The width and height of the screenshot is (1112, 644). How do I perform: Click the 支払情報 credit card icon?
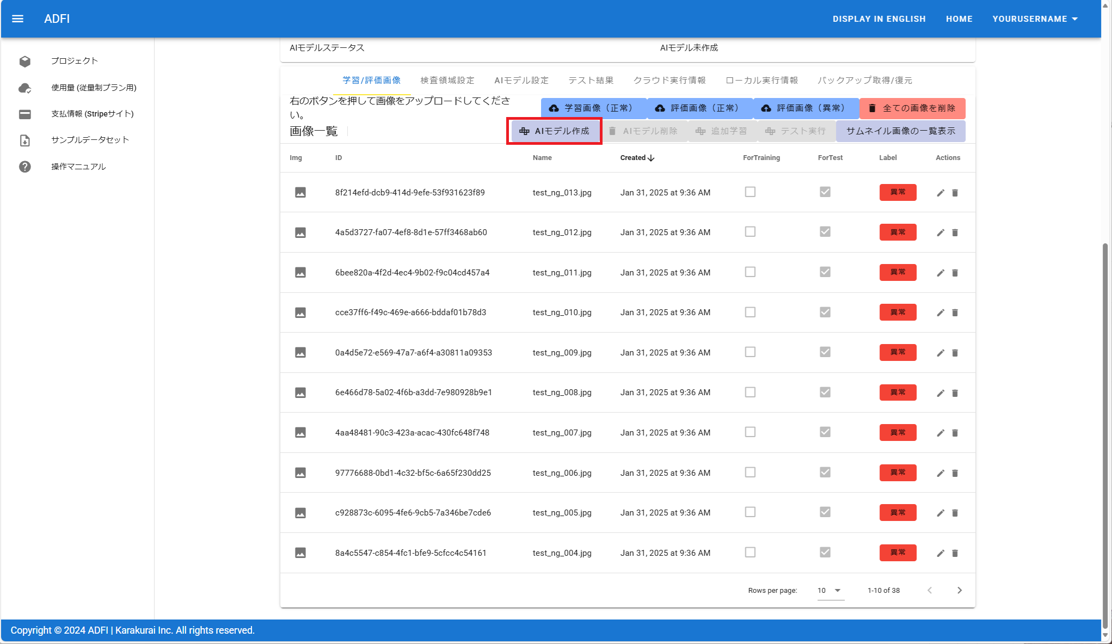pos(25,114)
